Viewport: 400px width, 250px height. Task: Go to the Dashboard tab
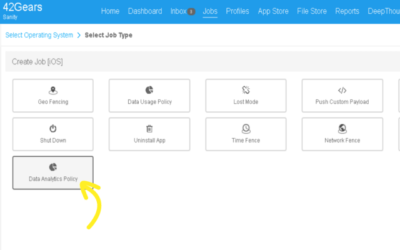pyautogui.click(x=145, y=11)
